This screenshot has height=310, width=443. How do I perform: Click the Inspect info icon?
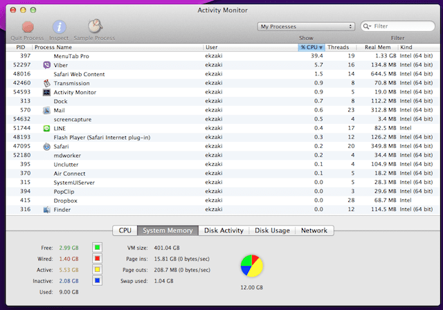tap(60, 27)
